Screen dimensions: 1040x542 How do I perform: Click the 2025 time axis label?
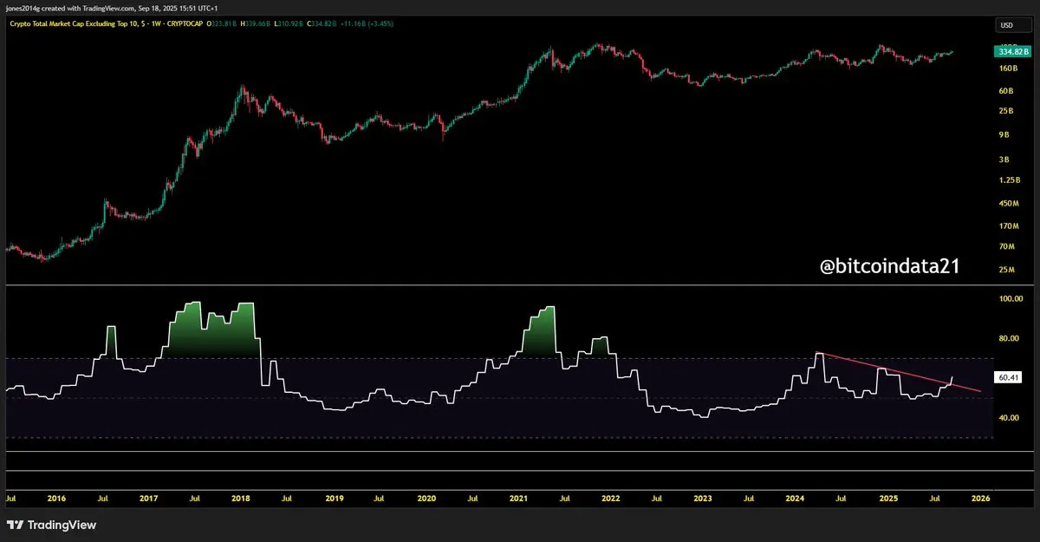[888, 500]
